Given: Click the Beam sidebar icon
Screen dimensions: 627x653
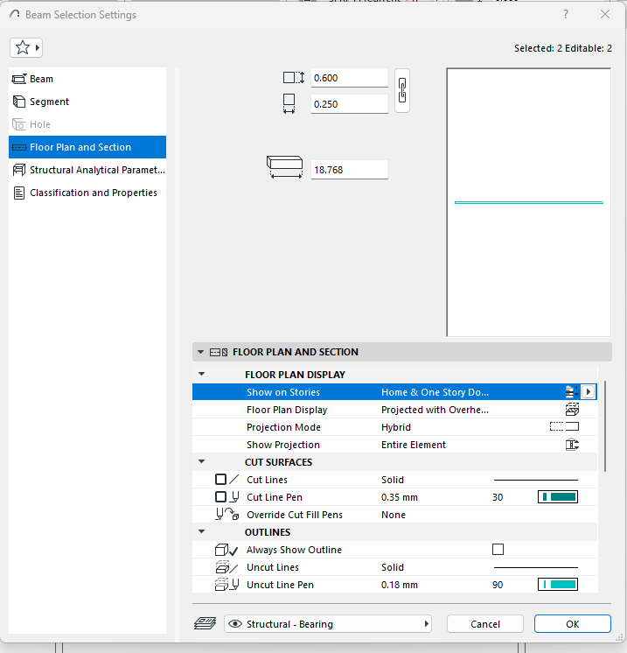Looking at the screenshot, I should [19, 78].
